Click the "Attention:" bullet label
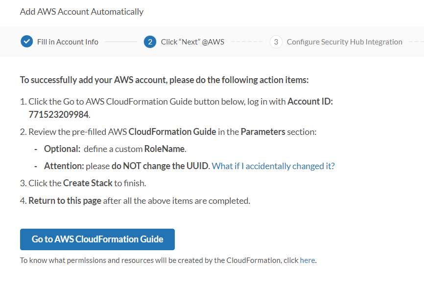The width and height of the screenshot is (424, 281). tap(64, 166)
